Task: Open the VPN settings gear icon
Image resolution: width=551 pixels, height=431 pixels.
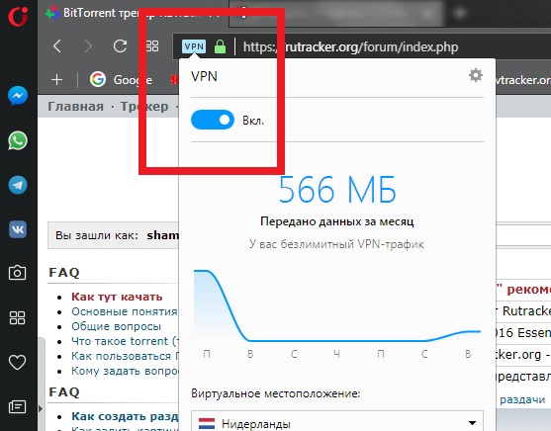Action: click(476, 75)
